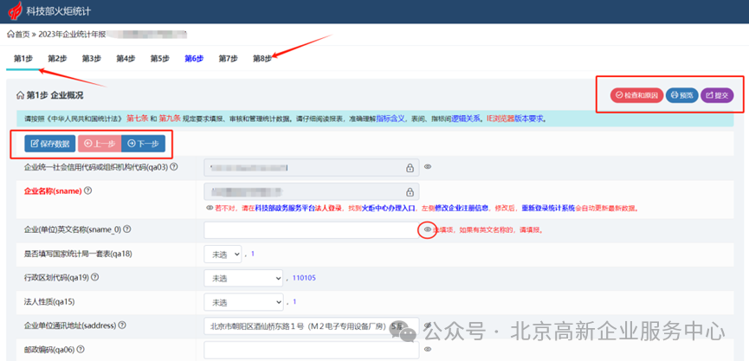
Task: Click the home icon in the breadcrumb
Action: (x=10, y=35)
